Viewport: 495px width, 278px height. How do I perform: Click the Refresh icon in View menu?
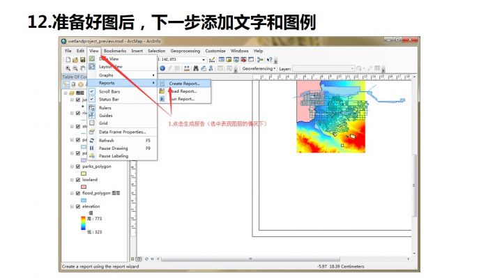[x=92, y=141]
